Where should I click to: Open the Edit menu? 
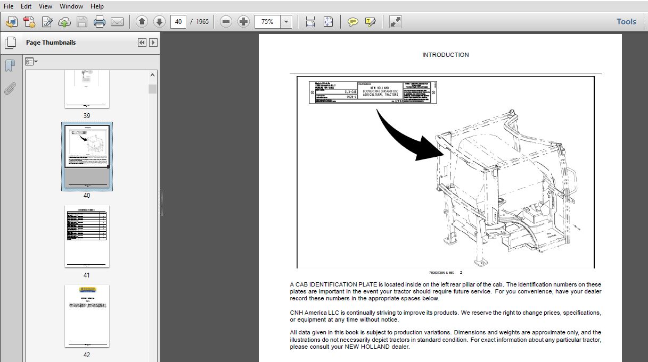point(26,6)
